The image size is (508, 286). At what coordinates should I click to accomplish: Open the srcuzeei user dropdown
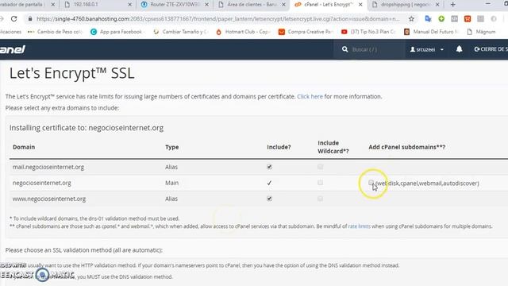(427, 49)
